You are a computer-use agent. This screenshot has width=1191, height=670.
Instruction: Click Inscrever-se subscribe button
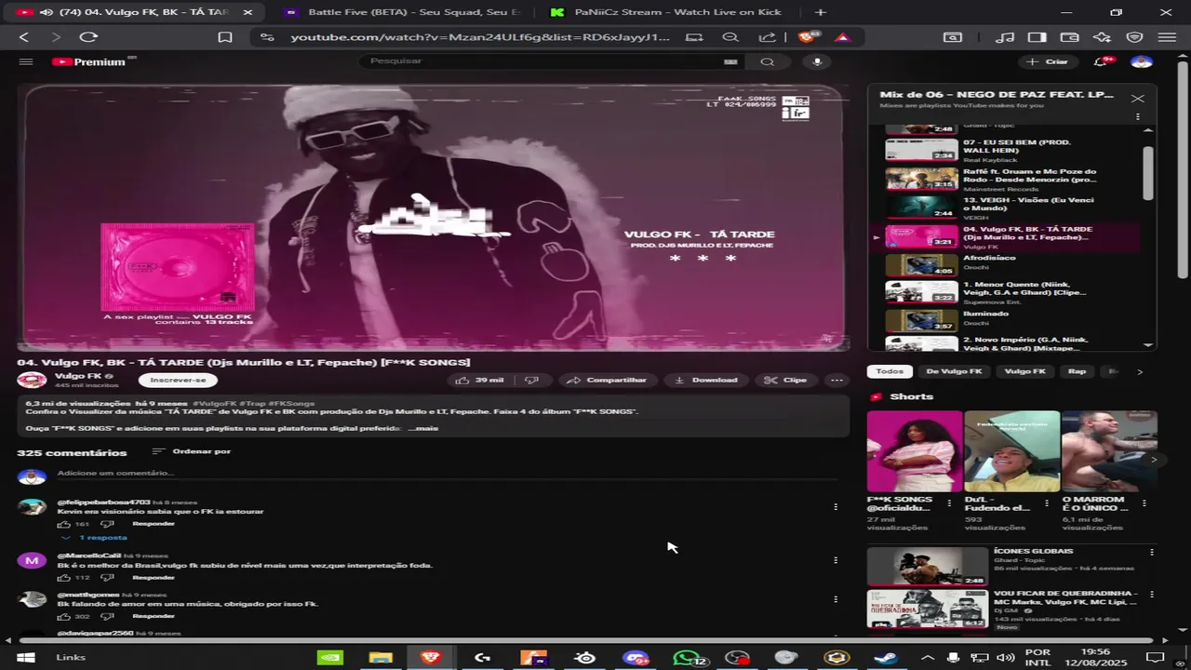point(178,380)
